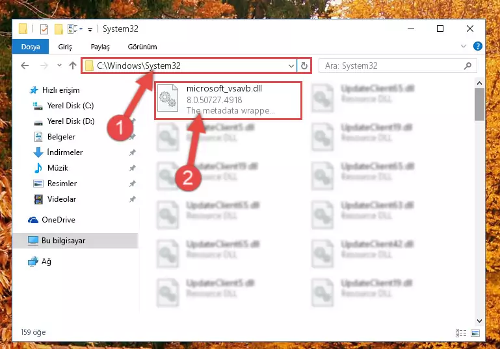
Task: Refresh the System32 folder view
Action: (x=304, y=66)
